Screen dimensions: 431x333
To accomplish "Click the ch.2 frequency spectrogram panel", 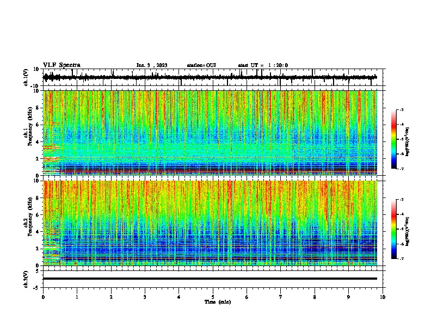I will click(210, 223).
